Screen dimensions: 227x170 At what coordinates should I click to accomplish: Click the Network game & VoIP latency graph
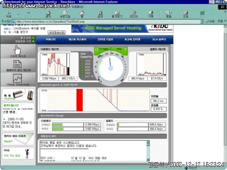[94, 100]
